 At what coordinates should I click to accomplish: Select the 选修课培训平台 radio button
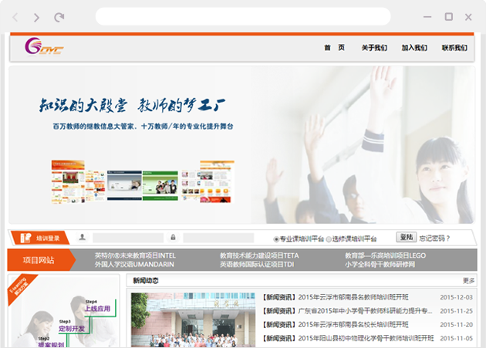coord(329,238)
